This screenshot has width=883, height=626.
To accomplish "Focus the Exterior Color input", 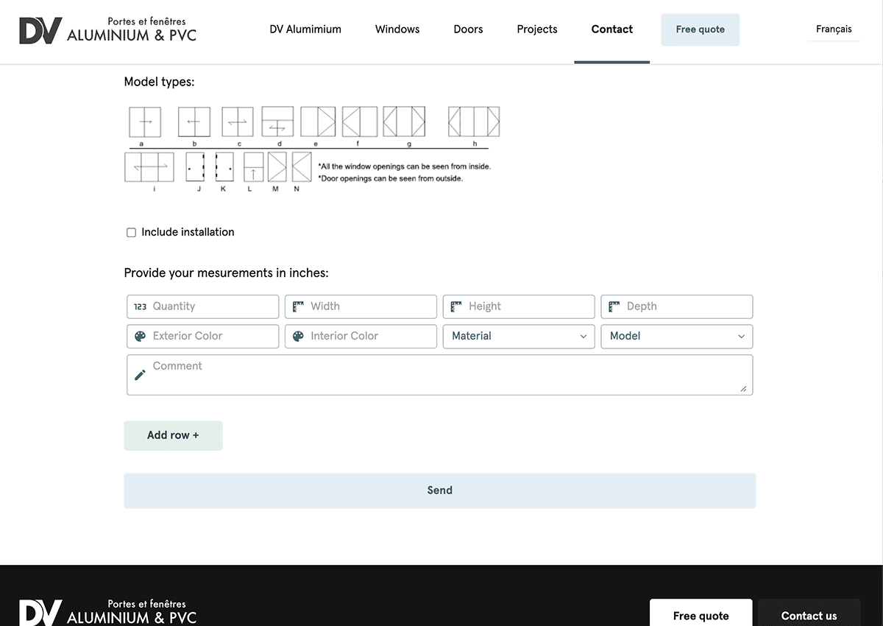I will point(203,336).
